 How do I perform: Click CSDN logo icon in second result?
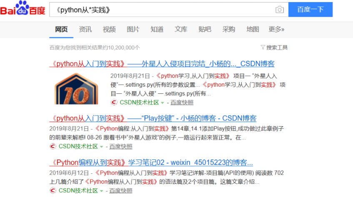click(x=53, y=146)
